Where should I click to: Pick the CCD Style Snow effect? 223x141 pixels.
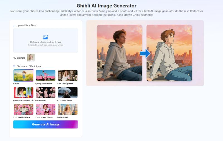(68, 92)
